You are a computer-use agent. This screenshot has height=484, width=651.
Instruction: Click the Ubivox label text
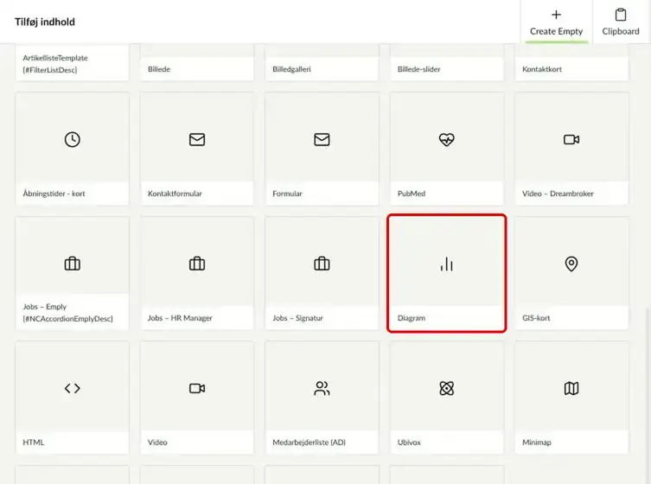(x=409, y=443)
